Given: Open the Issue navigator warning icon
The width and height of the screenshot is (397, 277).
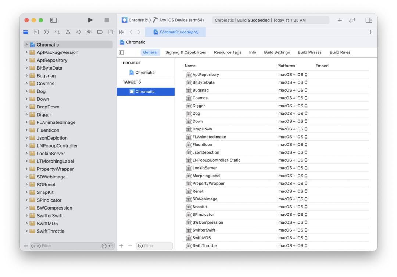Looking at the screenshot, I should tap(68, 32).
